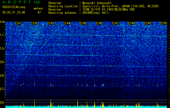The image size is (170, 108).
Task: Click the kHz axis unit label
Action: [2, 22]
